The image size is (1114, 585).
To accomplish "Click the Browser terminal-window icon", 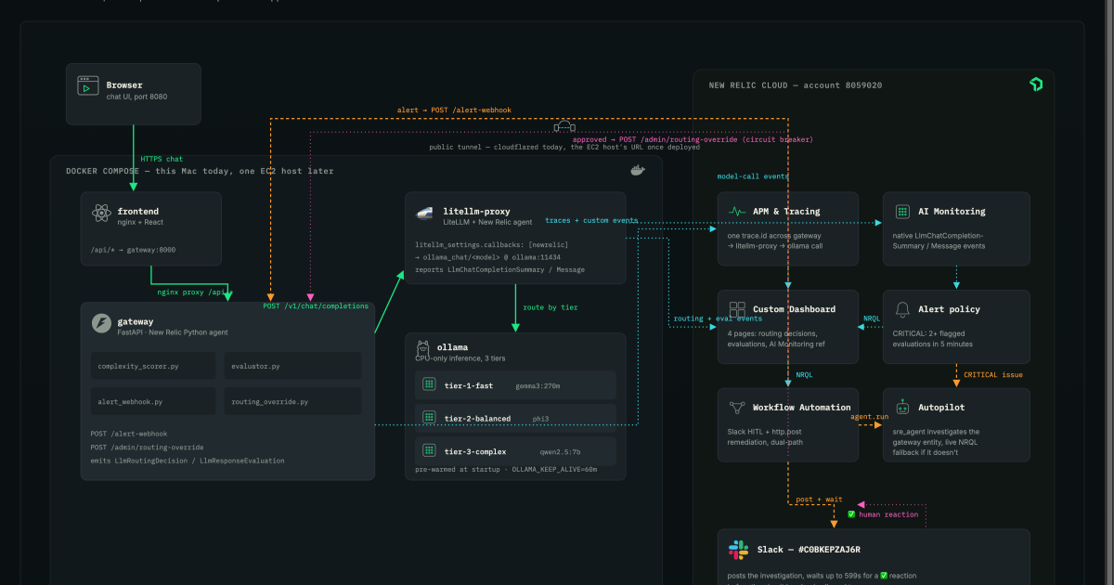I will pyautogui.click(x=88, y=85).
